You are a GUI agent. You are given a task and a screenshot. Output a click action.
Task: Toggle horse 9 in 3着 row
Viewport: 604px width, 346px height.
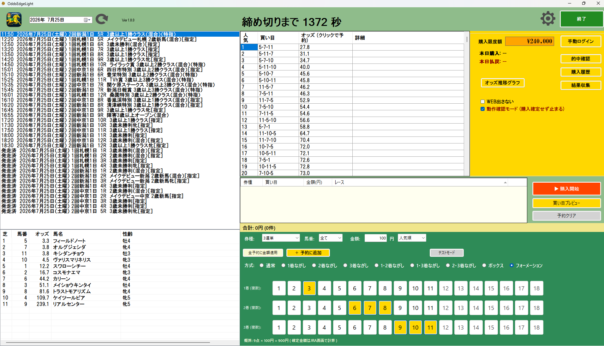point(400,327)
